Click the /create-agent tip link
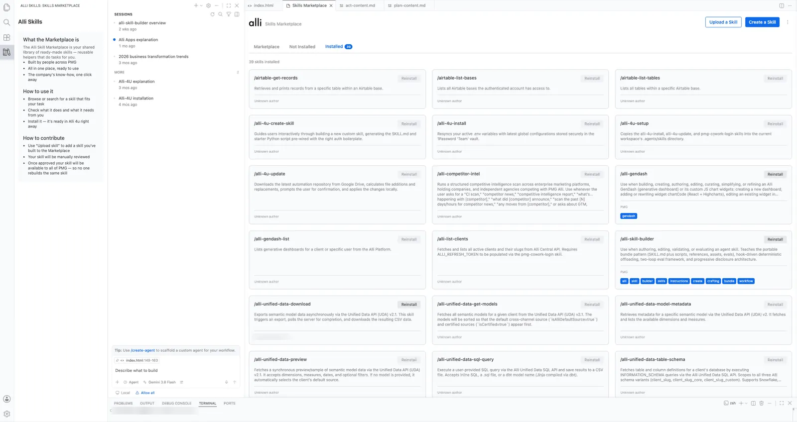 pyautogui.click(x=143, y=350)
